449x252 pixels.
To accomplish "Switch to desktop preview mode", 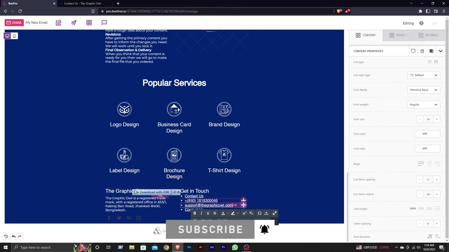I will (x=7, y=36).
